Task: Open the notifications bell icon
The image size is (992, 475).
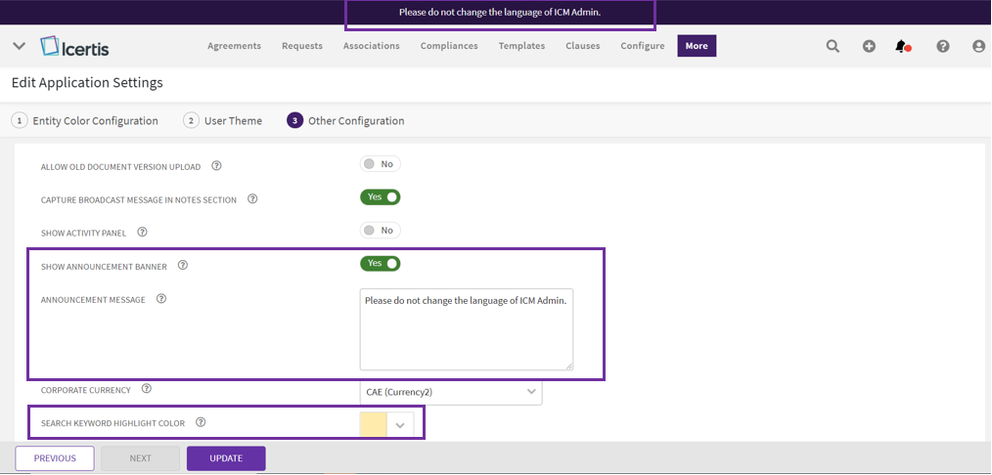Action: [902, 46]
